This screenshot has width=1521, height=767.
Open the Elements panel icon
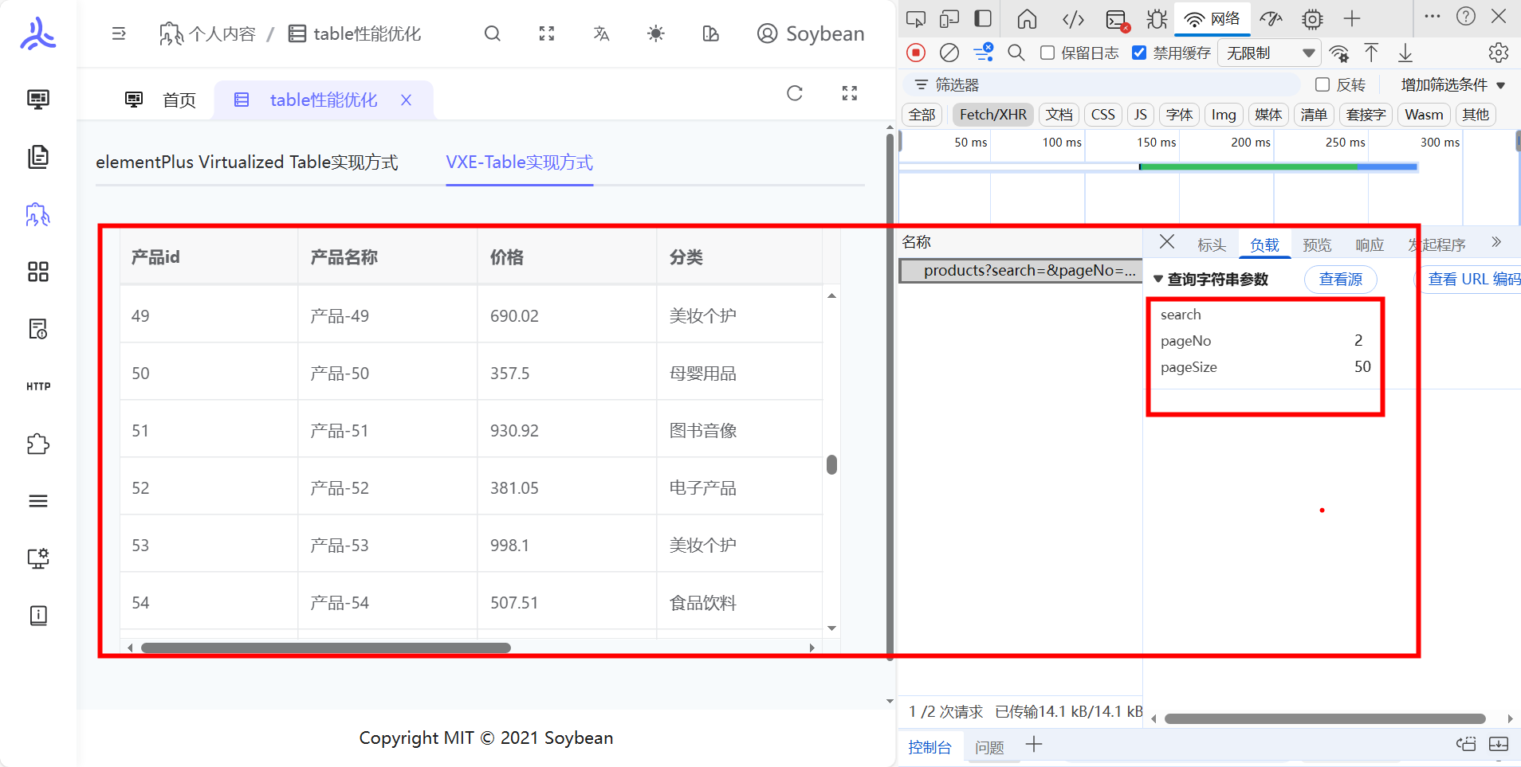click(1072, 18)
